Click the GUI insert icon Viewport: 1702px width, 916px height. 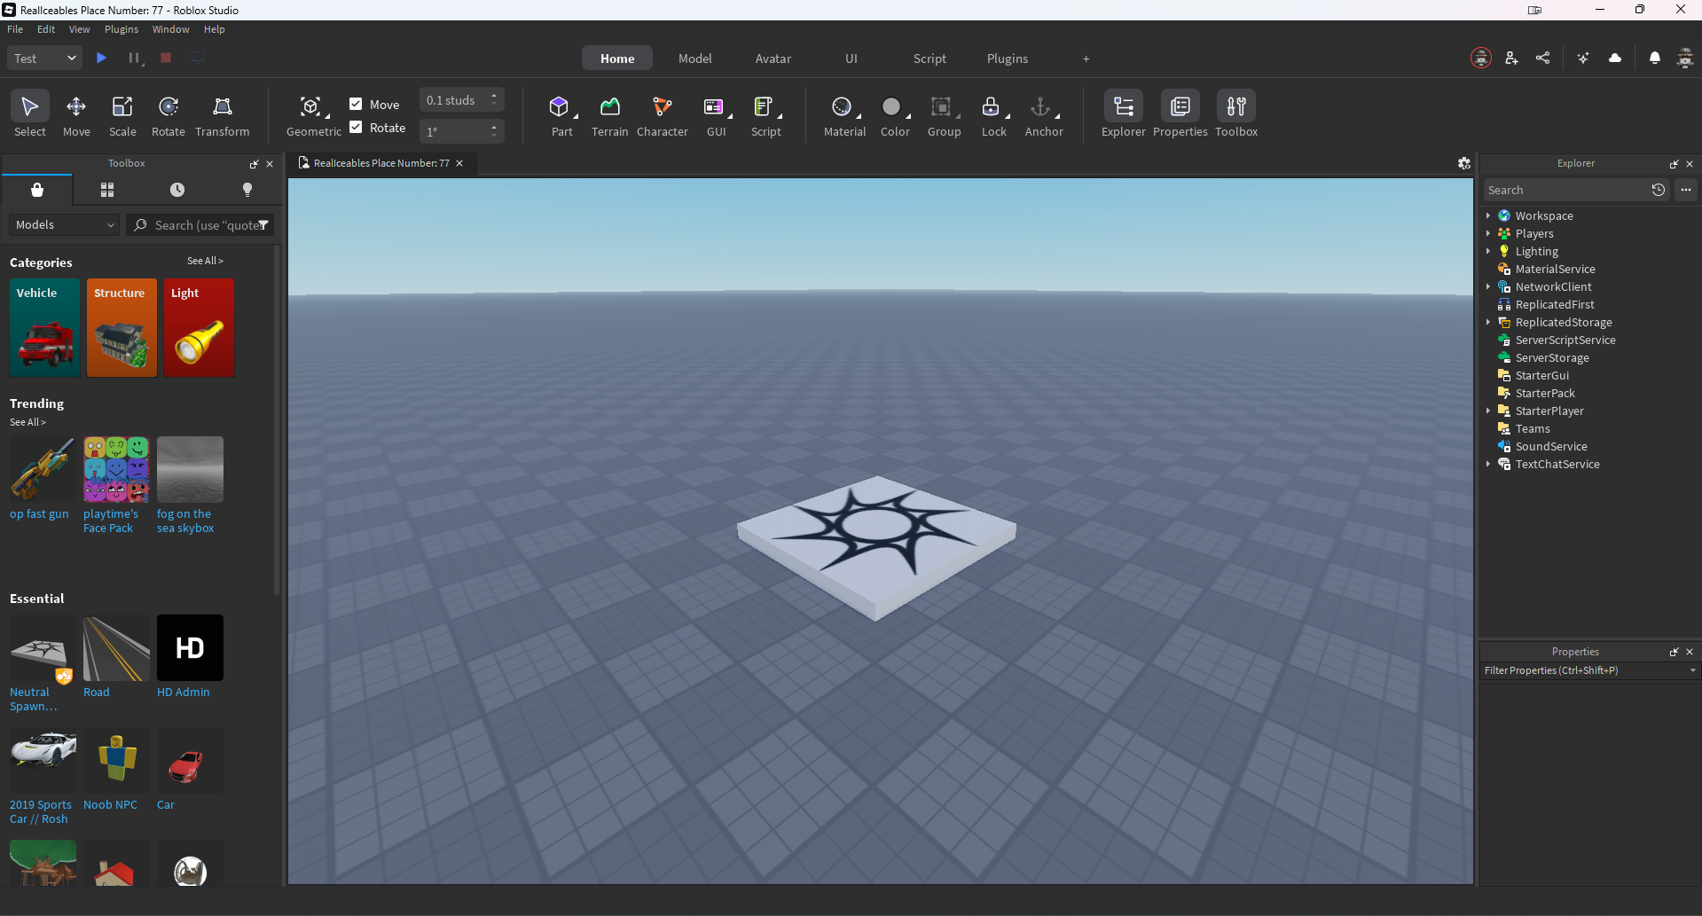[713, 107]
